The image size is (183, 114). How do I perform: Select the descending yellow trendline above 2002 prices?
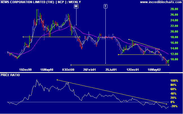[144, 44]
